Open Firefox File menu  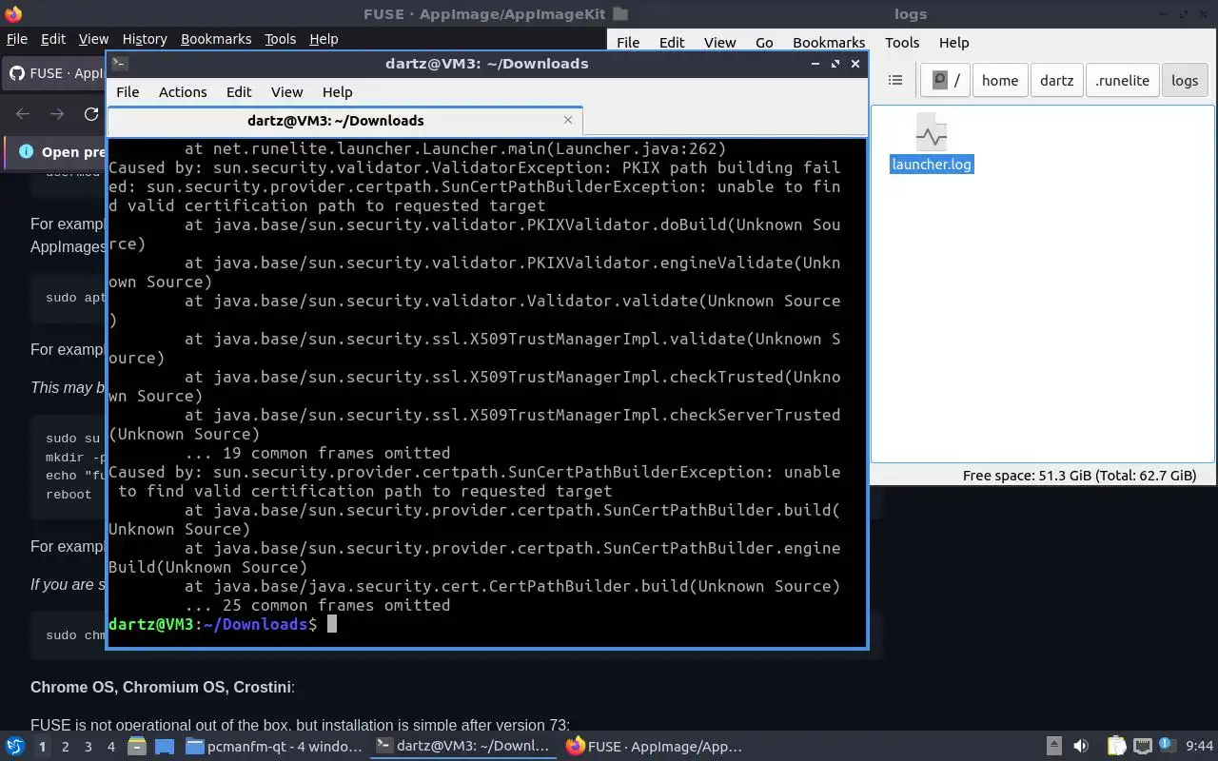[x=17, y=39]
